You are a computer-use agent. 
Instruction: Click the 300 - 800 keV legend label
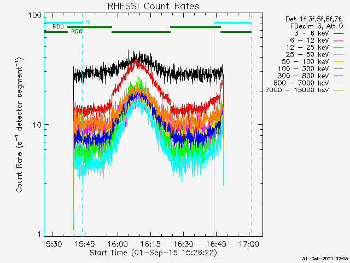tap(304, 76)
